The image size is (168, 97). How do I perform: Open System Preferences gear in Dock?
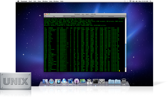click(x=102, y=82)
